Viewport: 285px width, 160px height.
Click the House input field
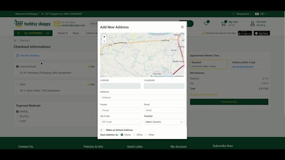(x=120, y=110)
